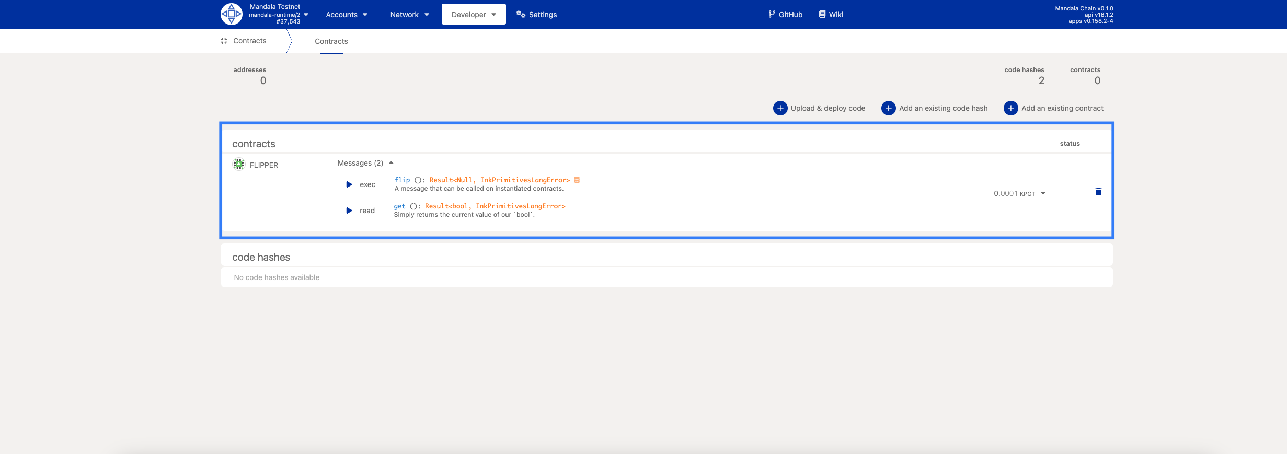
Task: Open the Developer menu
Action: [x=474, y=14]
